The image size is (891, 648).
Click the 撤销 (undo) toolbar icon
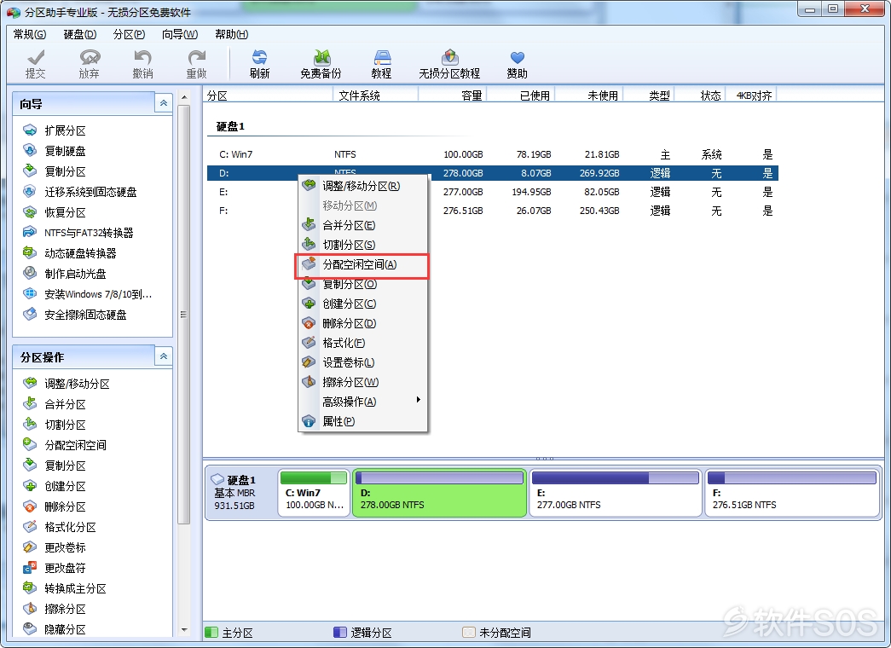(x=142, y=64)
